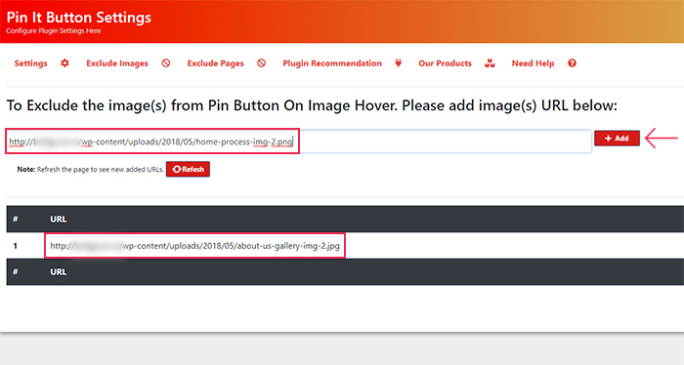Click the plug icon beside Plugin Recommendation
This screenshot has width=684, height=365.
pos(399,63)
